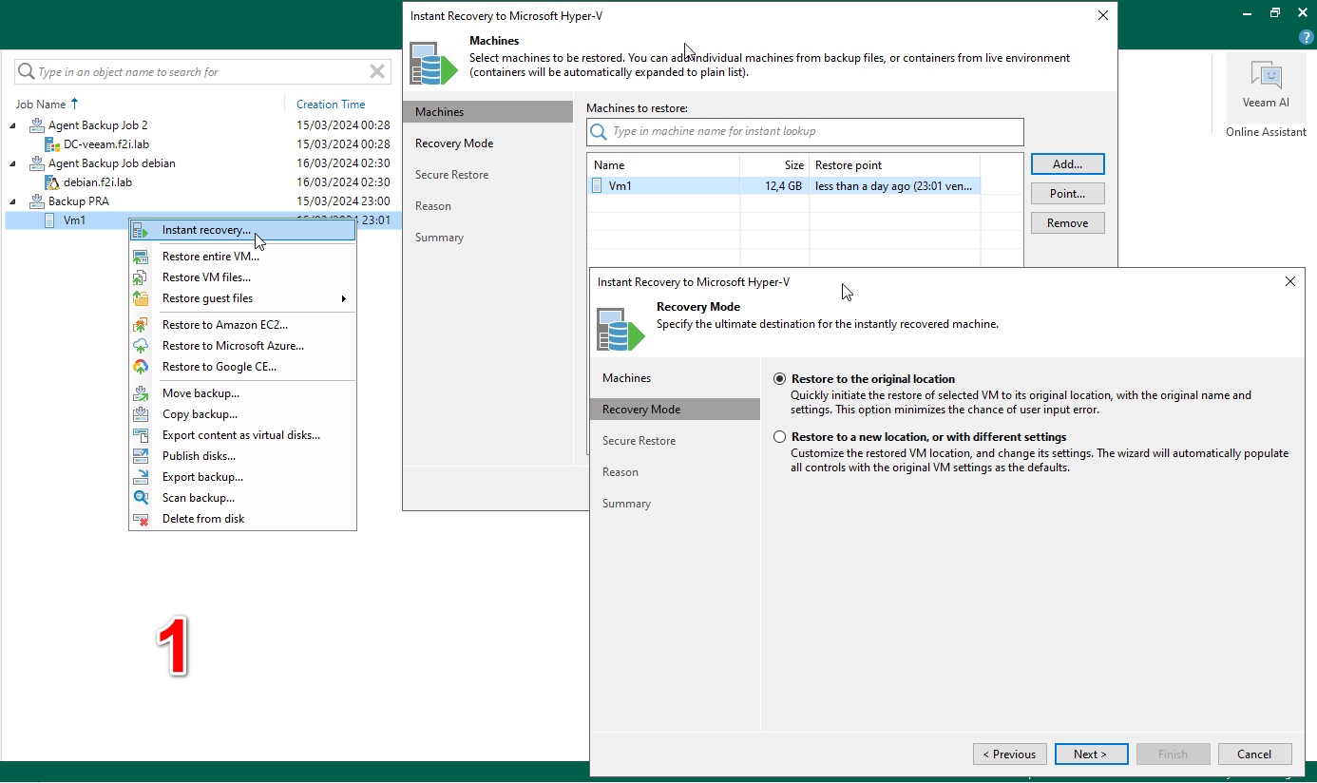Click the Point button
Screen dimensions: 1317x783
[1067, 194]
